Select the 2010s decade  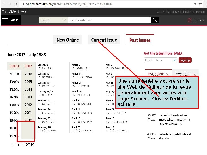pos(14,66)
